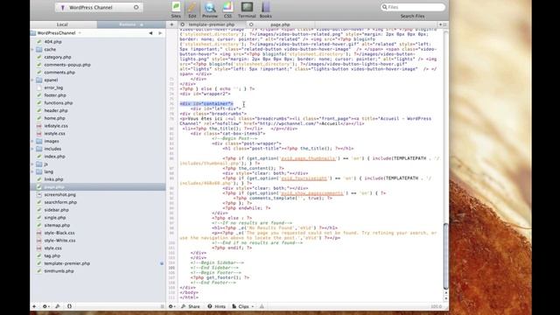Select links.php file

point(53,179)
